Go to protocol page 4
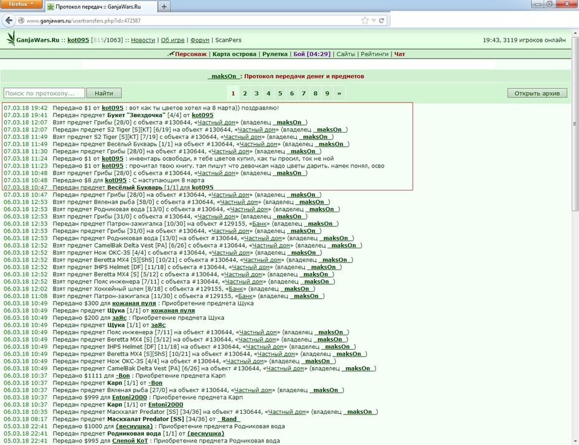This screenshot has width=579, height=445. point(268,93)
